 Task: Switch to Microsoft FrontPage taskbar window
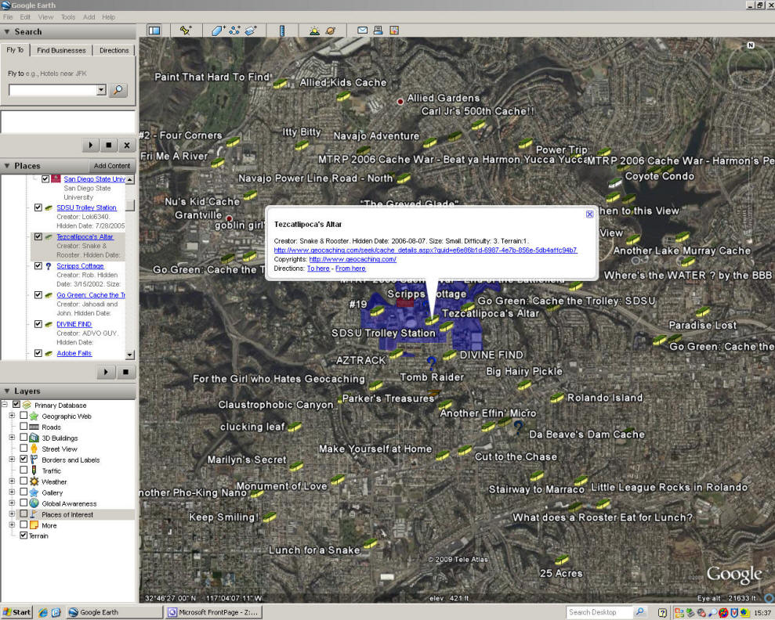[213, 612]
